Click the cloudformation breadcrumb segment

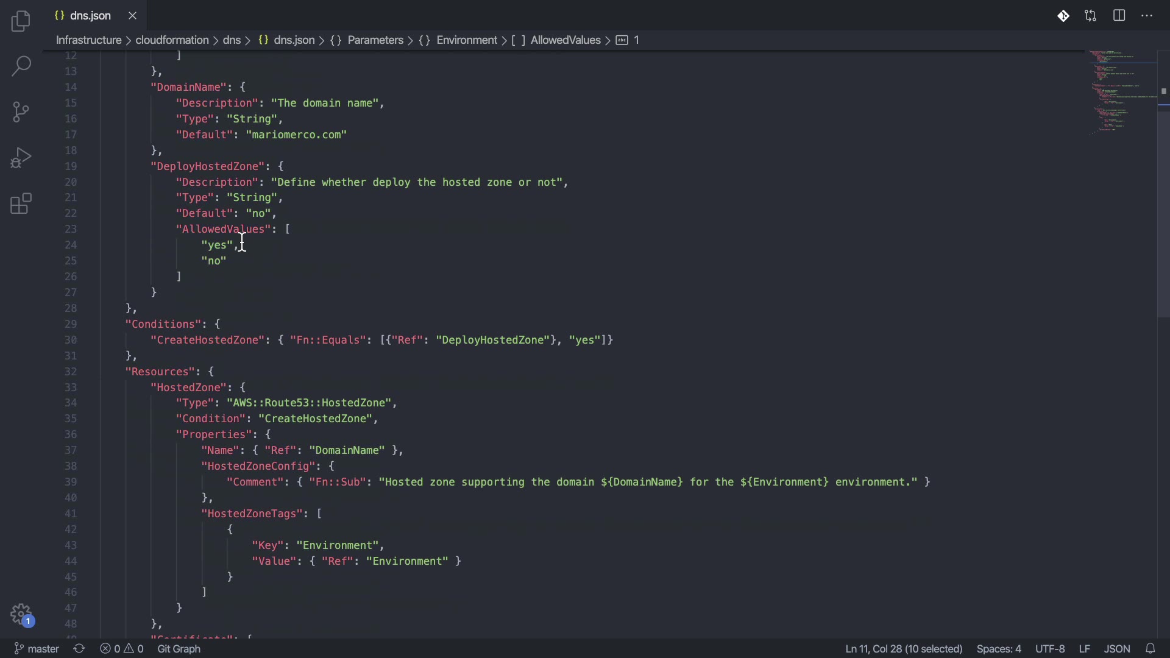point(172,40)
